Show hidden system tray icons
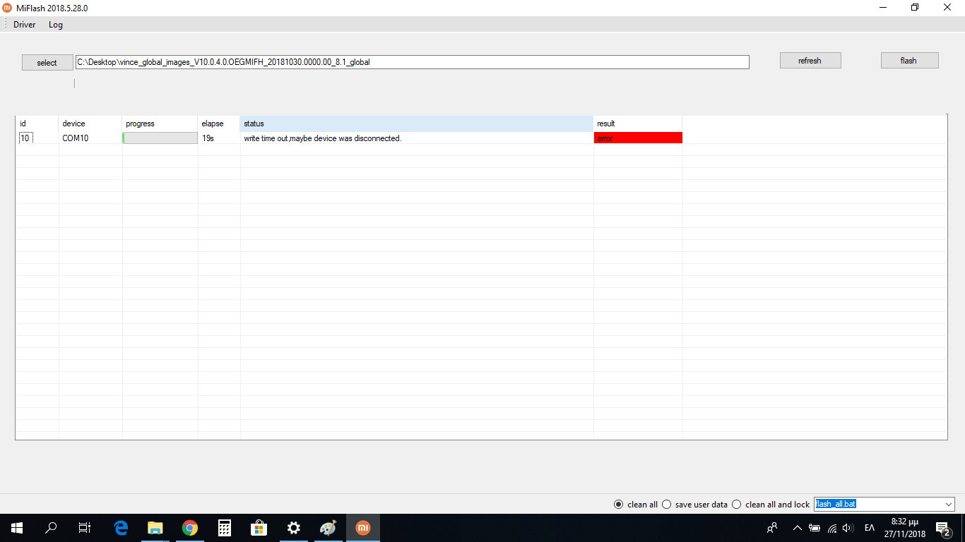Screen dimensions: 965x542 tap(798, 528)
